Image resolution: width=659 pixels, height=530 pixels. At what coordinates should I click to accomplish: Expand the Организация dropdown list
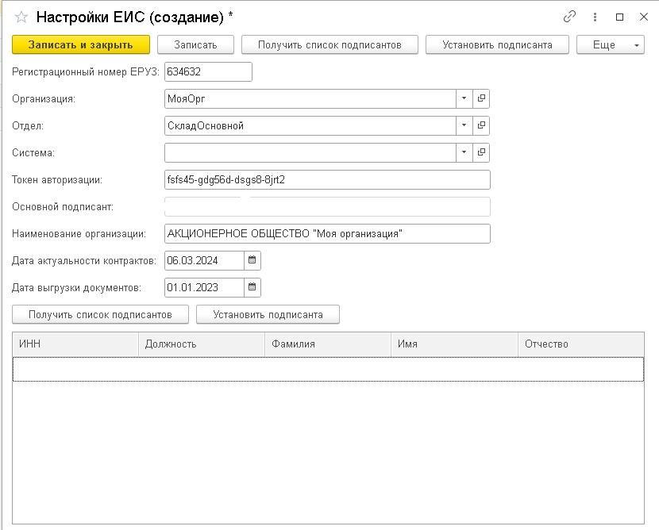[x=464, y=99]
